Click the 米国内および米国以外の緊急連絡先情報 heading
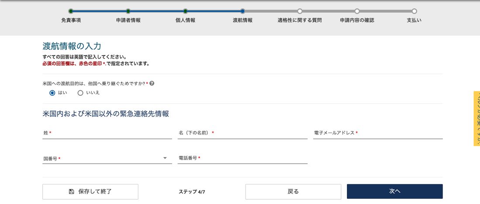The height and width of the screenshot is (204, 480). pos(106,114)
